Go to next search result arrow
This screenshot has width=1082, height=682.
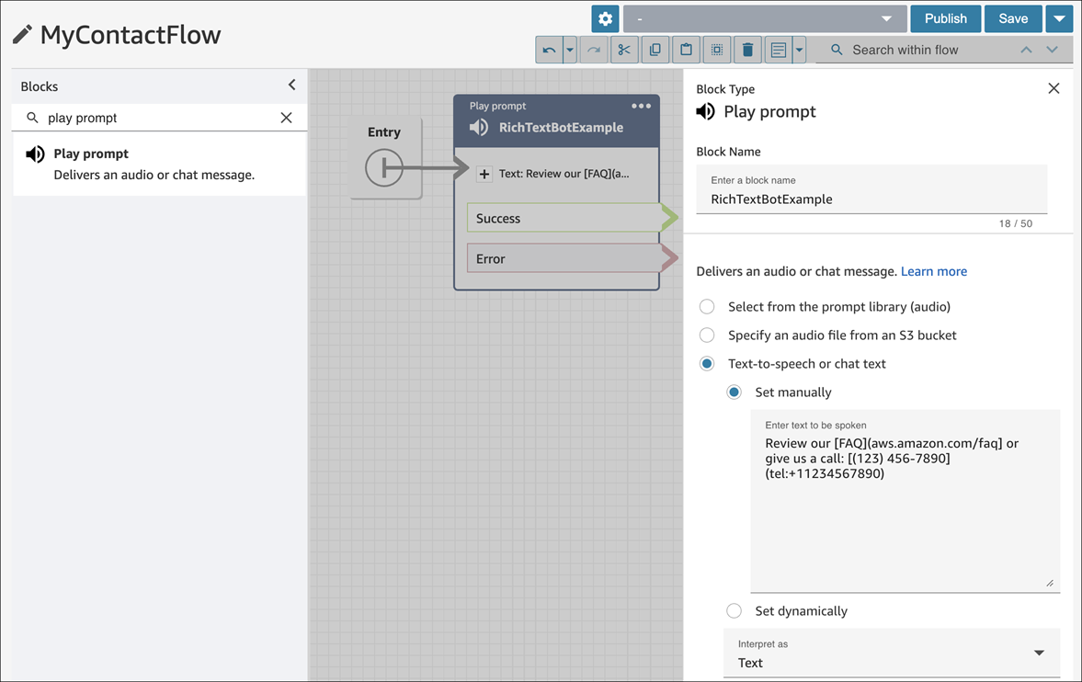1052,50
